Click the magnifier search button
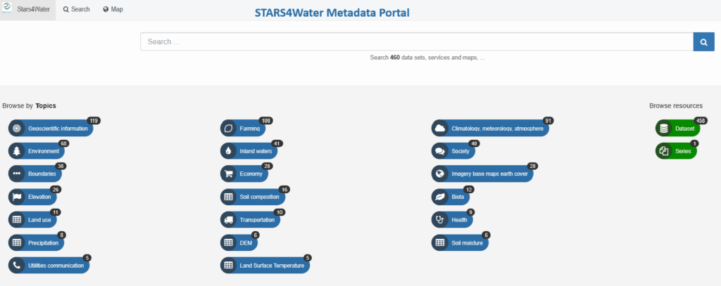This screenshot has width=721, height=286. tap(703, 41)
